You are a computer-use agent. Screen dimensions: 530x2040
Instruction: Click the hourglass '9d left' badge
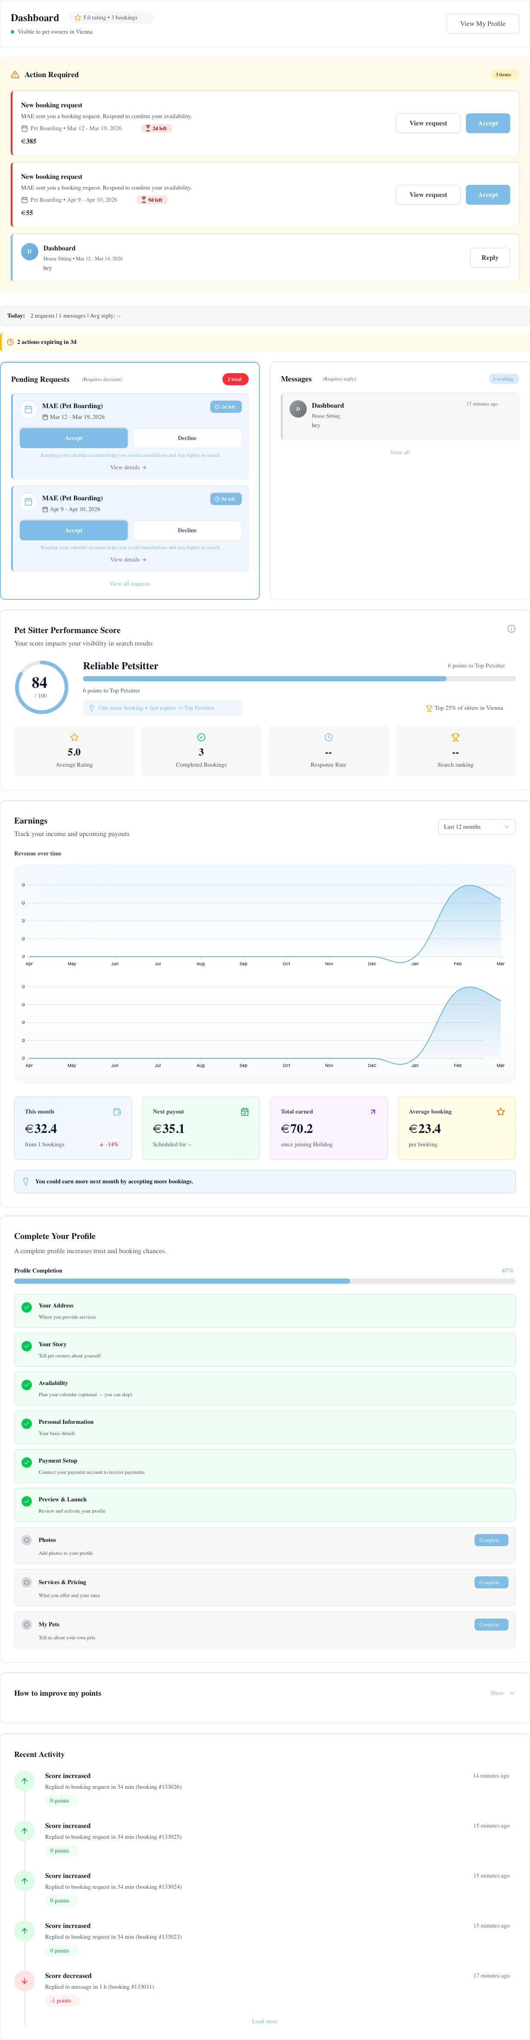pos(152,200)
